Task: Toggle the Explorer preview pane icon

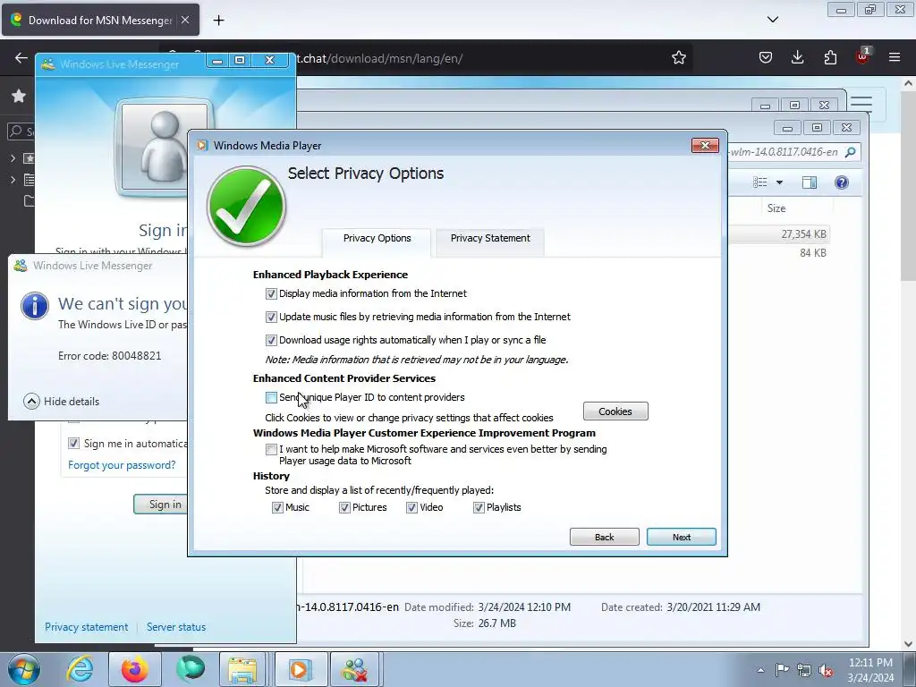Action: [x=809, y=182]
